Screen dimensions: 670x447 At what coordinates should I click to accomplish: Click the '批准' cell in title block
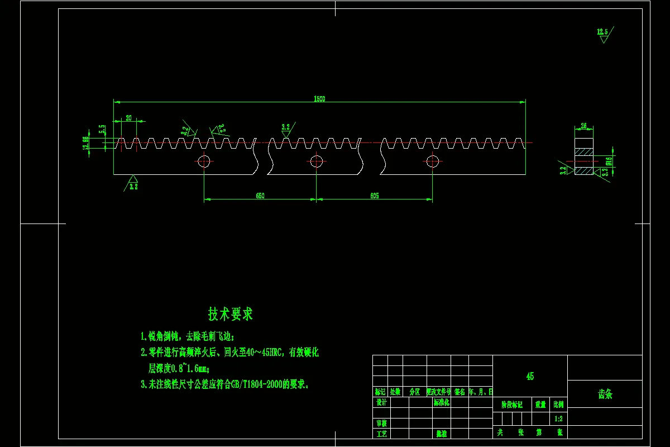(x=441, y=434)
